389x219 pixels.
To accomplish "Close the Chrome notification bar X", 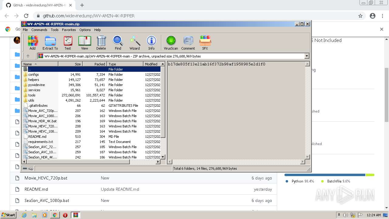I will point(382,29).
